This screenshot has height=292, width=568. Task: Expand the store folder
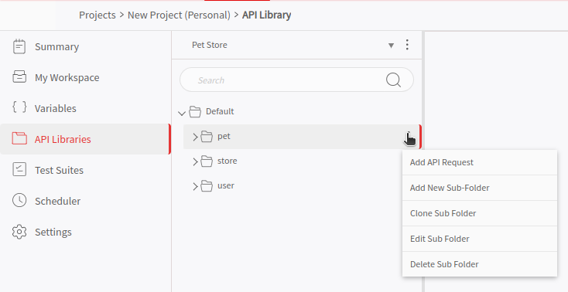[195, 161]
